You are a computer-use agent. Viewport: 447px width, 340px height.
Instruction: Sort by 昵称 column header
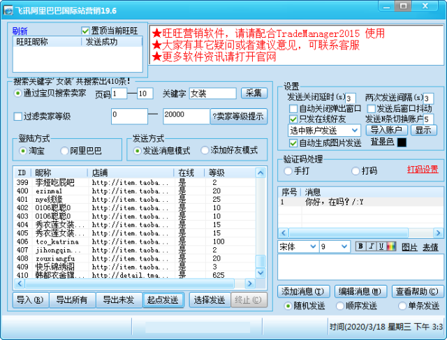pyautogui.click(x=59, y=172)
